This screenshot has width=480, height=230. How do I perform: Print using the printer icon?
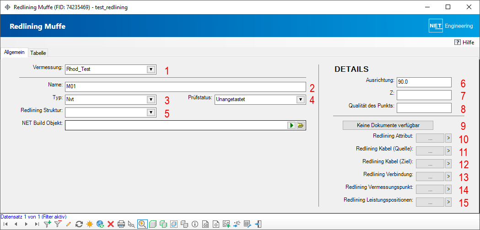[121, 224]
